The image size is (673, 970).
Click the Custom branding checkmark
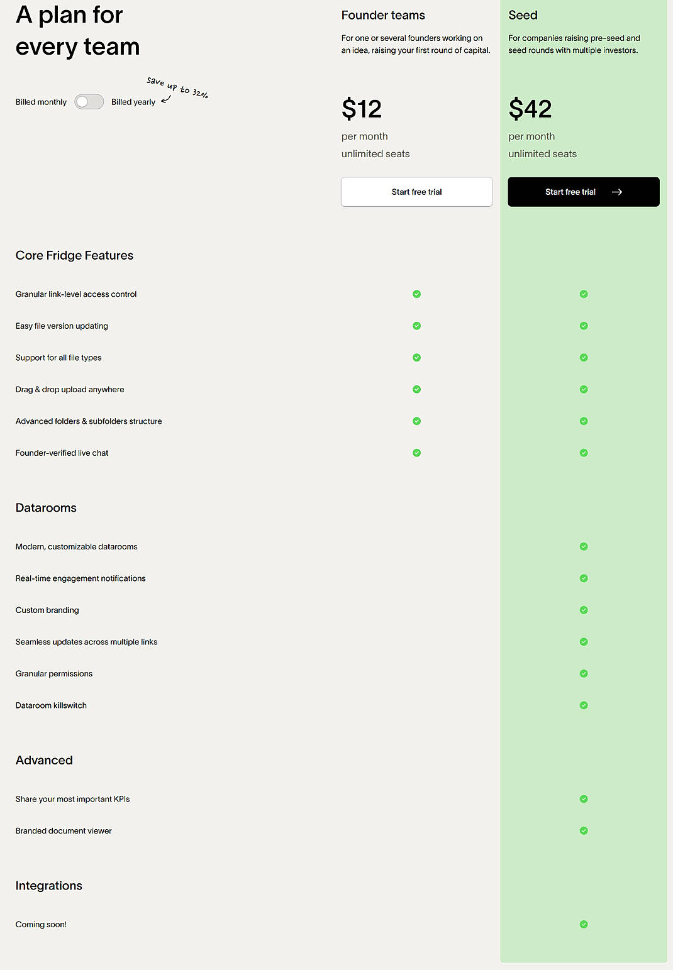[583, 610]
